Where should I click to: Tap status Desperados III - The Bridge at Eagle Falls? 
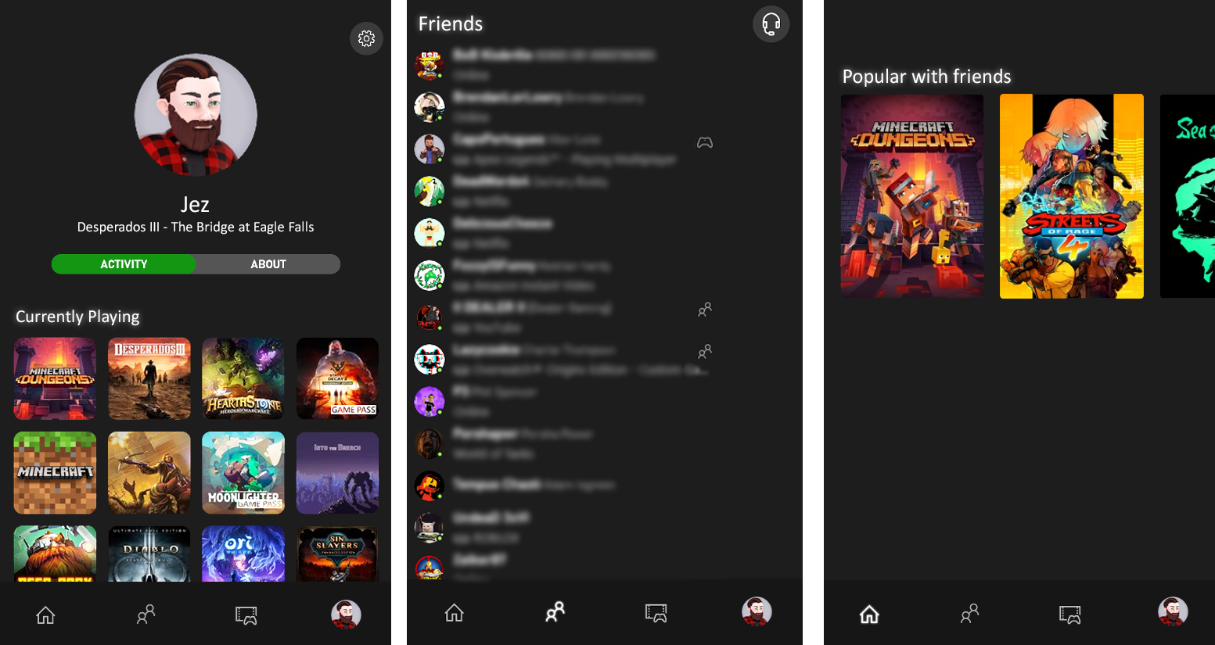click(196, 228)
